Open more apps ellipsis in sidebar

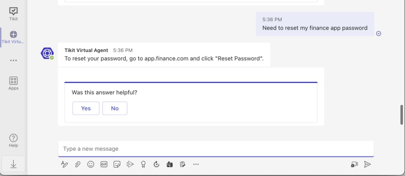(13, 60)
